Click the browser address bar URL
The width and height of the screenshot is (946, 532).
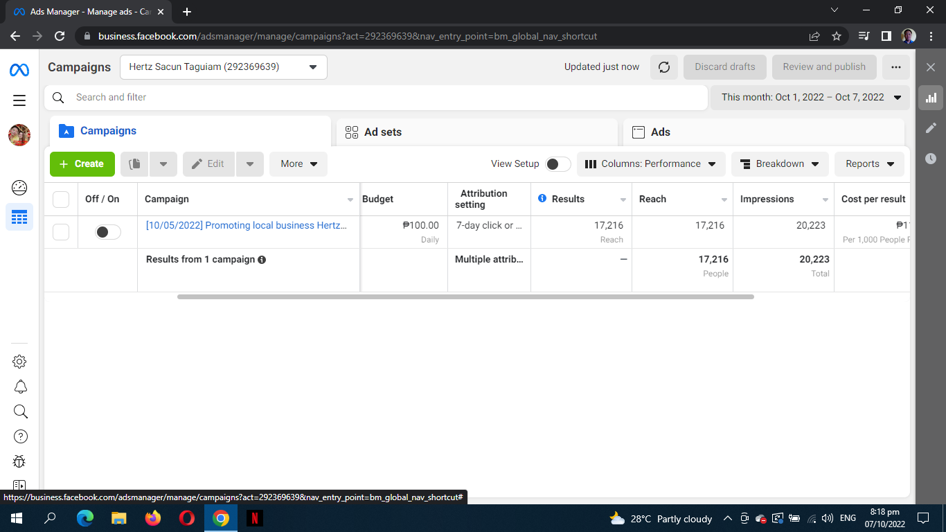tap(348, 36)
